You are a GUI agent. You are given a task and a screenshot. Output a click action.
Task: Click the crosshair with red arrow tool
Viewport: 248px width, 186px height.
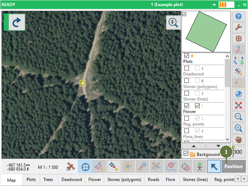pos(114,166)
